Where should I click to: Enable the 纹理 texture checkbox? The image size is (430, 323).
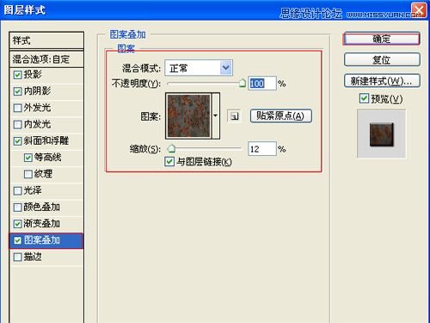(28, 174)
